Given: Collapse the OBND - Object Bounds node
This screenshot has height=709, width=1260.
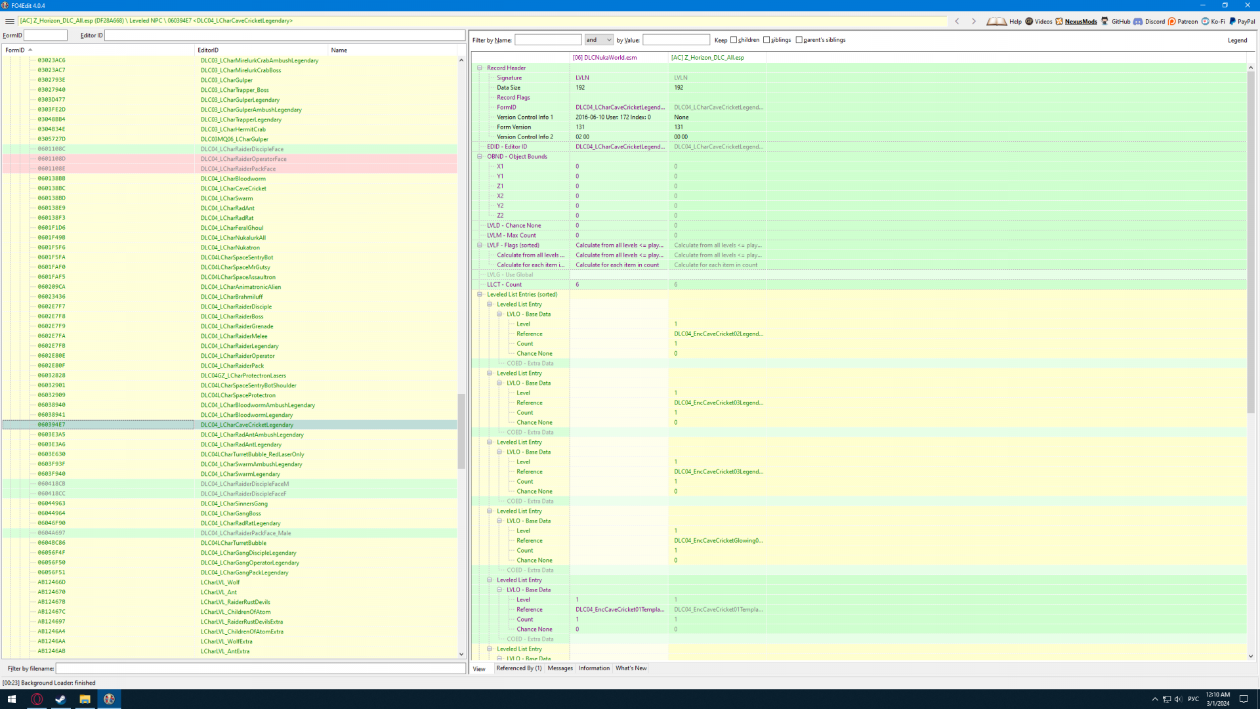Looking at the screenshot, I should click(480, 156).
